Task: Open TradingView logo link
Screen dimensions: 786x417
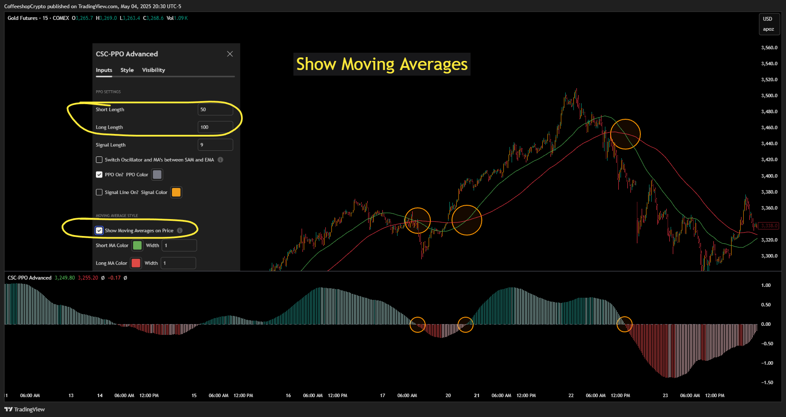Action: pos(25,409)
